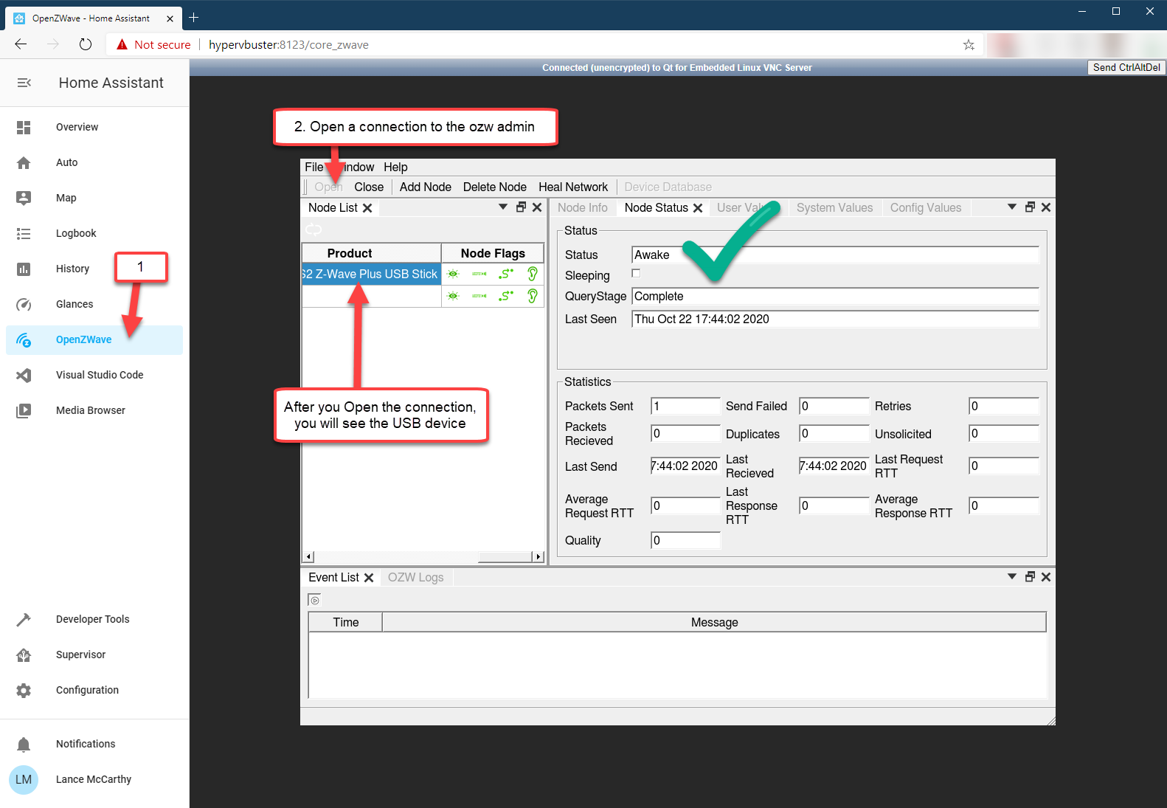Expand the Node List panel dropdown arrow
Viewport: 1167px width, 808px height.
[x=503, y=207]
